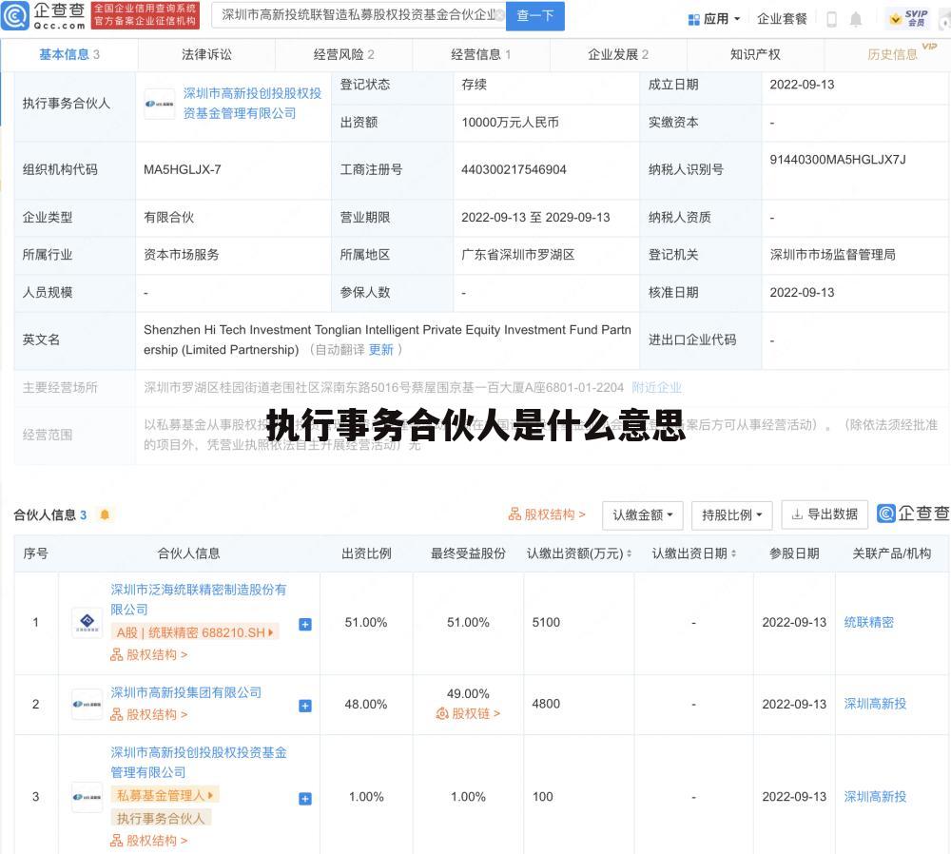
Task: Expand row 1 blue plus icon
Action: click(x=305, y=624)
